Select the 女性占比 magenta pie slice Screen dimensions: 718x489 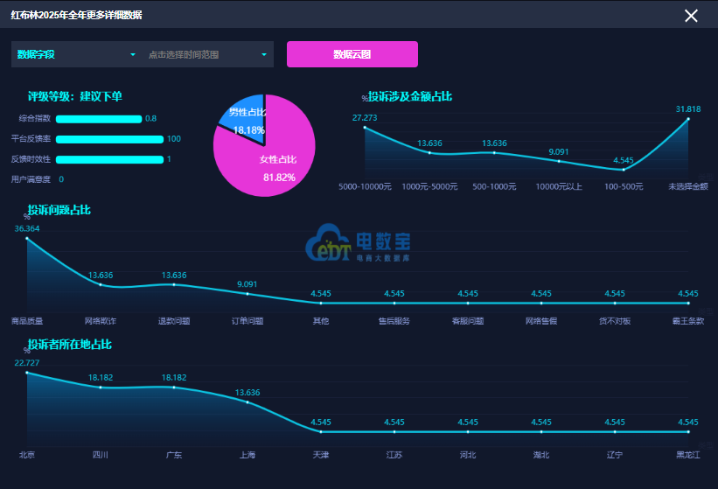pyautogui.click(x=270, y=156)
